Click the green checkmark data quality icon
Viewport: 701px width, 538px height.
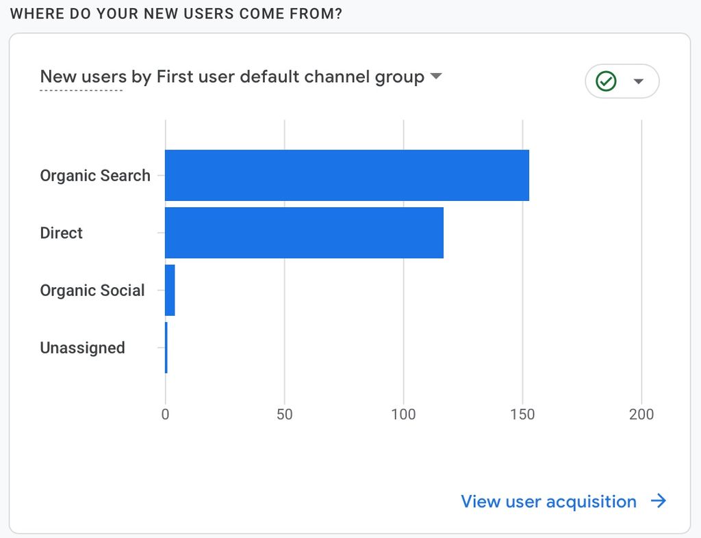tap(607, 81)
